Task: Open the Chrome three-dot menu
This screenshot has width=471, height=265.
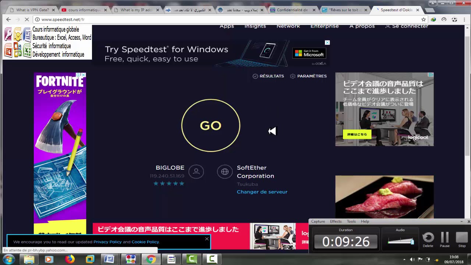Action: [x=464, y=20]
